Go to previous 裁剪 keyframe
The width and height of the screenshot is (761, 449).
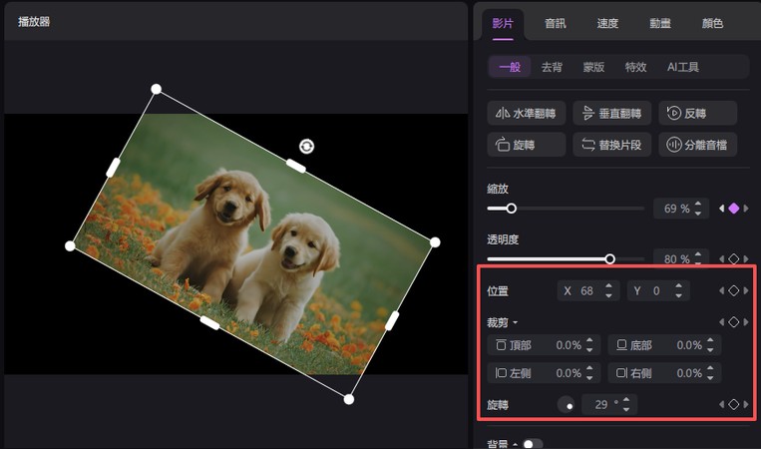[x=722, y=322]
